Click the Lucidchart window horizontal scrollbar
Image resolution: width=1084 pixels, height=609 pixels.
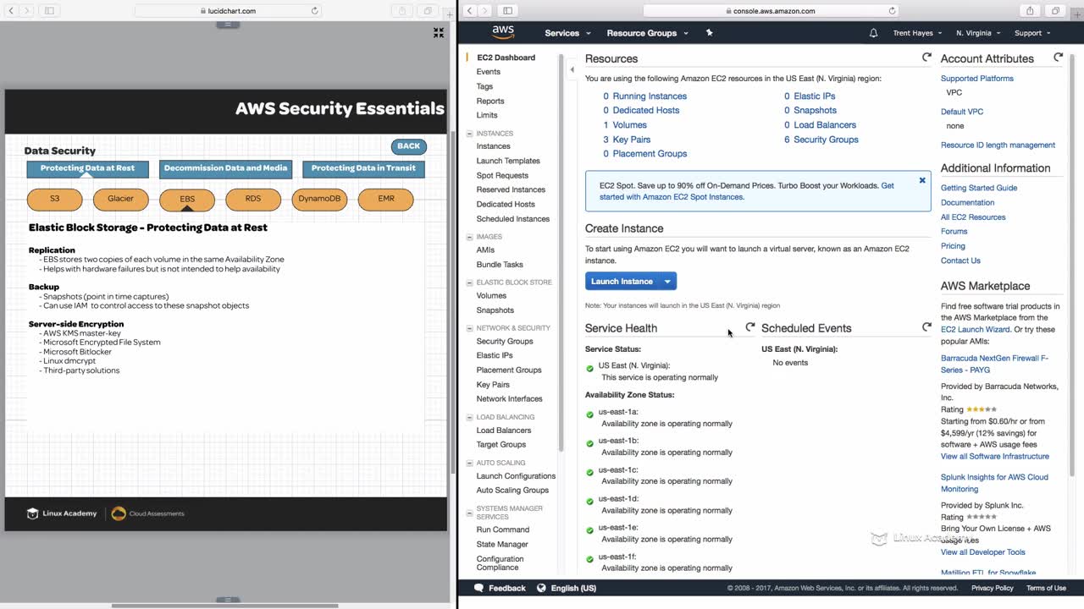point(224,606)
